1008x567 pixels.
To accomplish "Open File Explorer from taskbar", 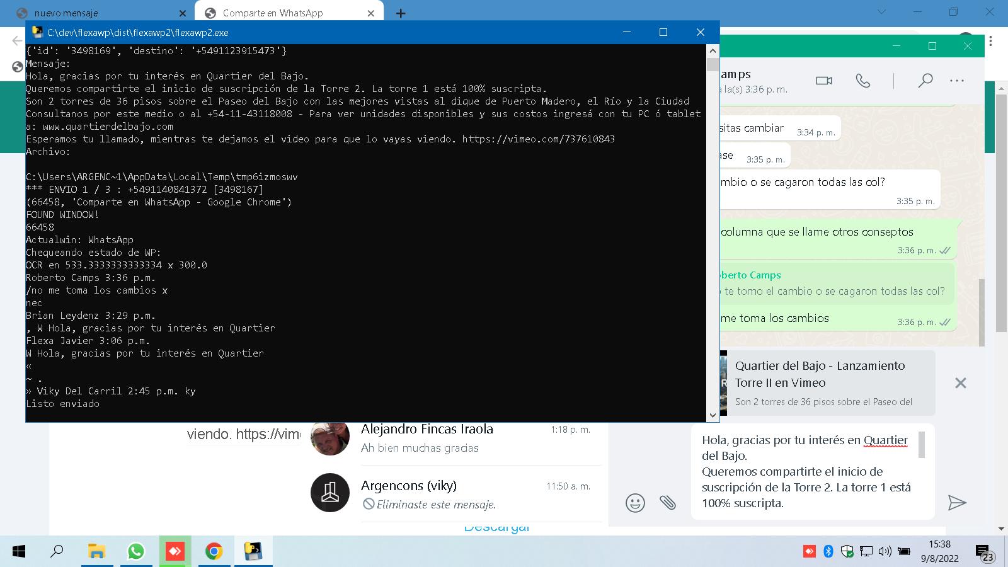I will point(96,552).
